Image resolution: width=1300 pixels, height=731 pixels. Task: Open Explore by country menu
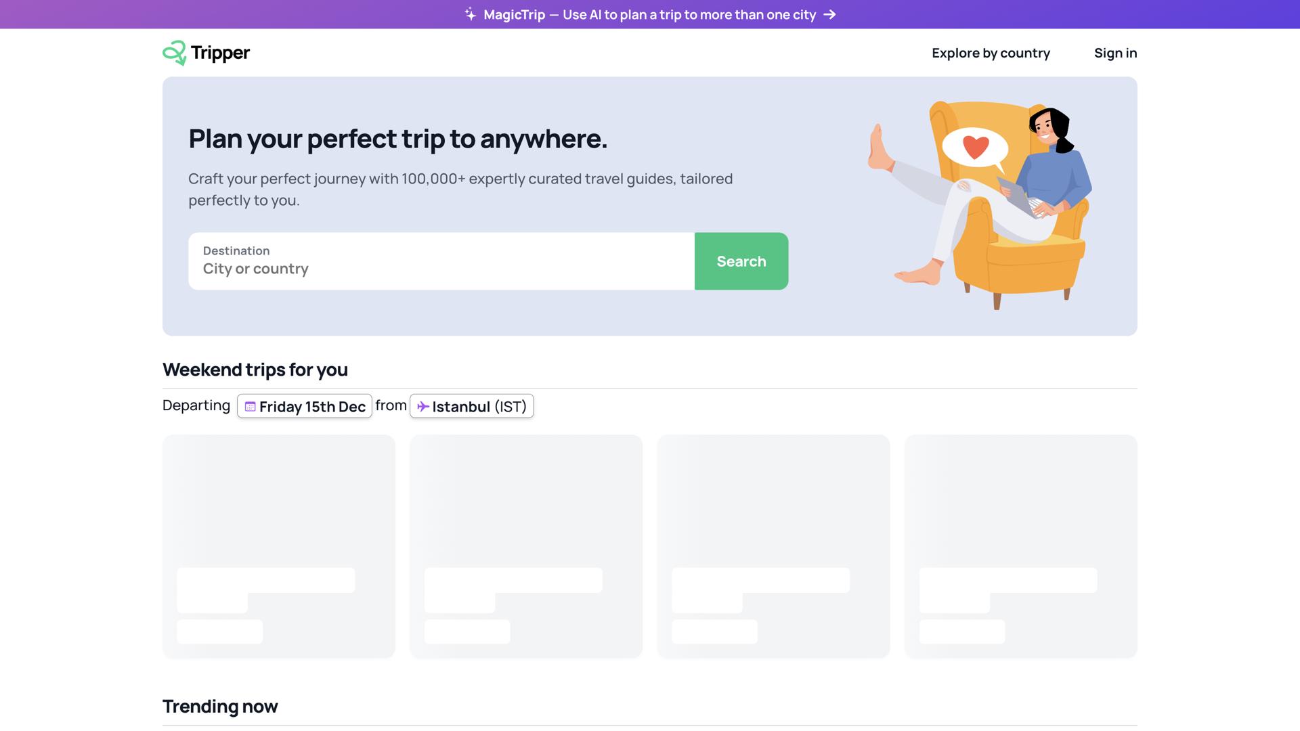pyautogui.click(x=991, y=53)
